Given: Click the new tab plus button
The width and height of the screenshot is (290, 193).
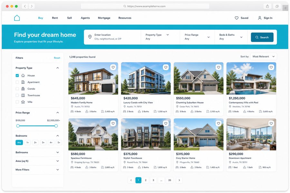Looking at the screenshot, I should point(285,8).
